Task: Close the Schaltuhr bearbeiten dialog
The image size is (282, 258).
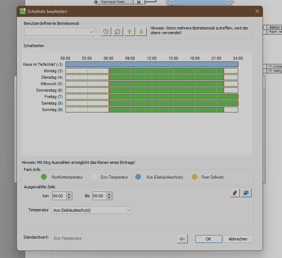Action: point(257,11)
